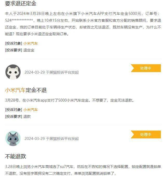Click the first 处理中 status badge
164x176 pixels.
click(x=146, y=68)
